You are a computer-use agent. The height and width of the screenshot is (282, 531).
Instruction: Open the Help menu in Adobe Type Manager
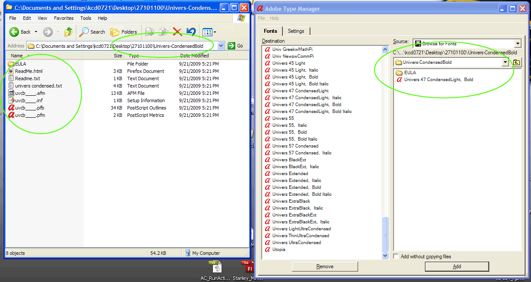[275, 18]
